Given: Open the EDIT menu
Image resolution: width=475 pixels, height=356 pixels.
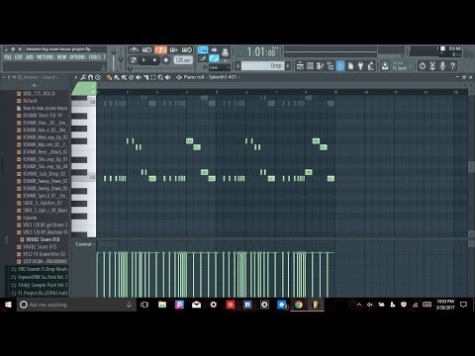Looking at the screenshot, I should [x=19, y=57].
